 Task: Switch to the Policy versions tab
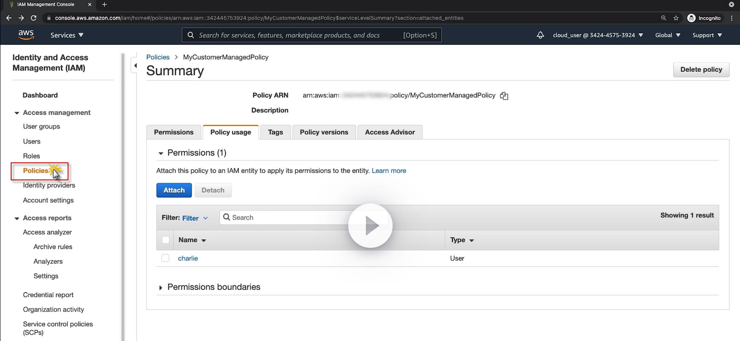324,132
